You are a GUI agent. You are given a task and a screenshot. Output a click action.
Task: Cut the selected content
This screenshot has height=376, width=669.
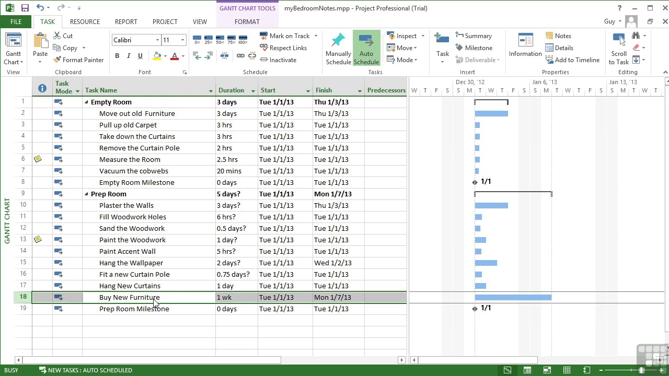[63, 36]
